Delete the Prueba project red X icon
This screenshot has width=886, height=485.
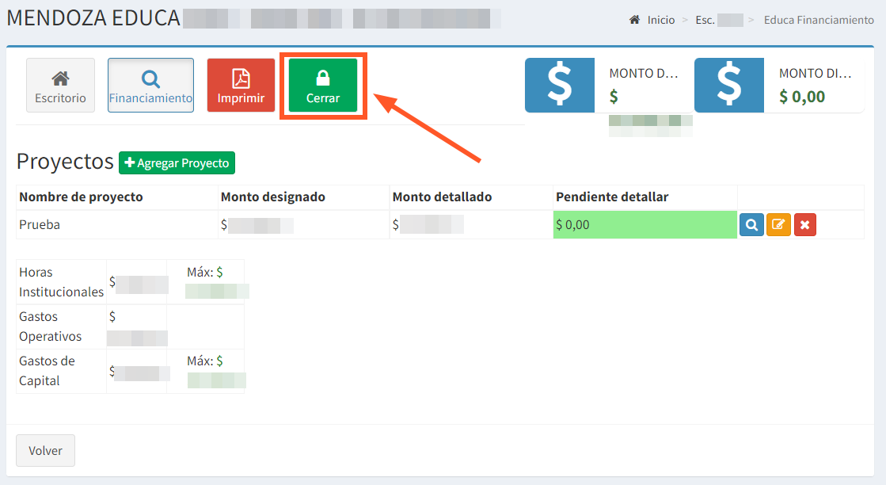pyautogui.click(x=805, y=225)
